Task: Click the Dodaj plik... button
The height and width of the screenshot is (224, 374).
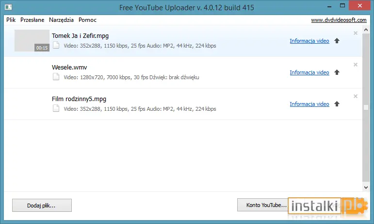Action: [42, 206]
